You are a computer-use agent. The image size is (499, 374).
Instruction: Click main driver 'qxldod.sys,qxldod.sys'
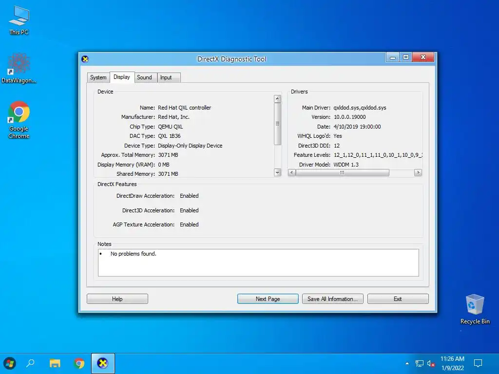pos(360,108)
